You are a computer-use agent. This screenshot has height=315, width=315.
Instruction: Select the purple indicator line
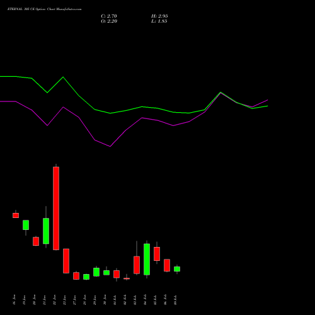point(134,119)
